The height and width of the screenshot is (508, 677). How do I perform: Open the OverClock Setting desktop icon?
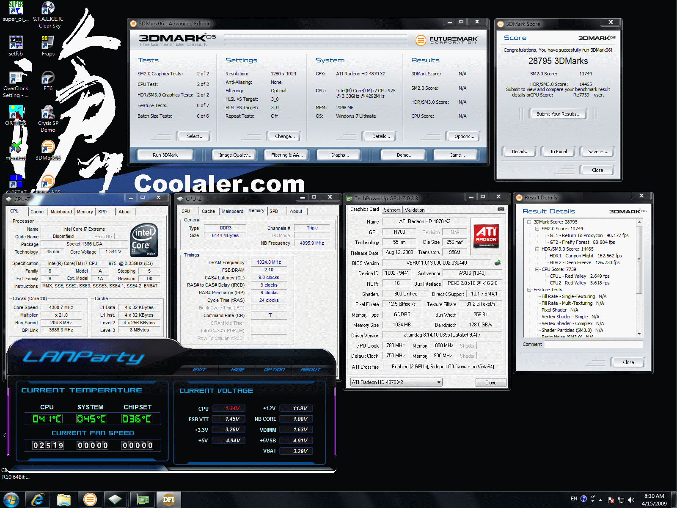(x=16, y=84)
